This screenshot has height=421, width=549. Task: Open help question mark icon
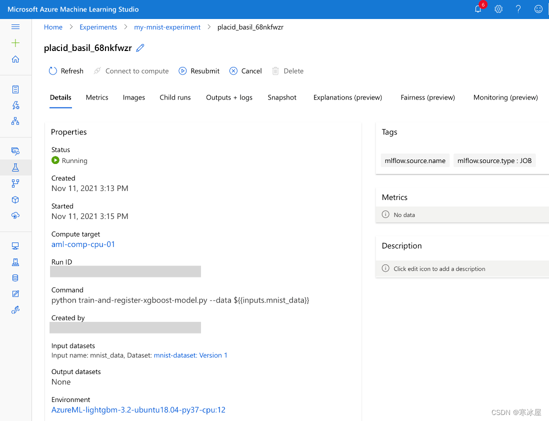(518, 9)
